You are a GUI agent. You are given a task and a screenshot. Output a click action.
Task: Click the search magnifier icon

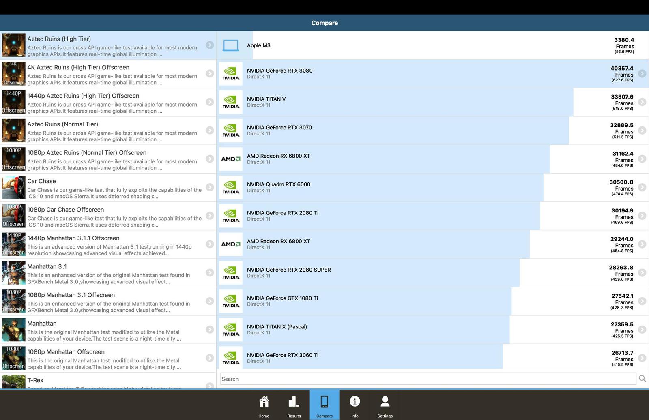point(643,379)
